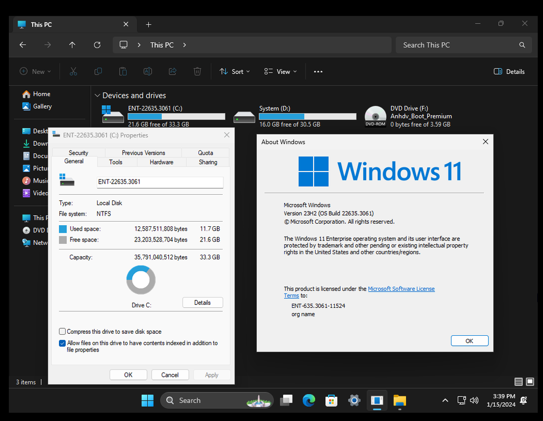Open Home in the navigation pane
The image size is (543, 421).
(36, 94)
